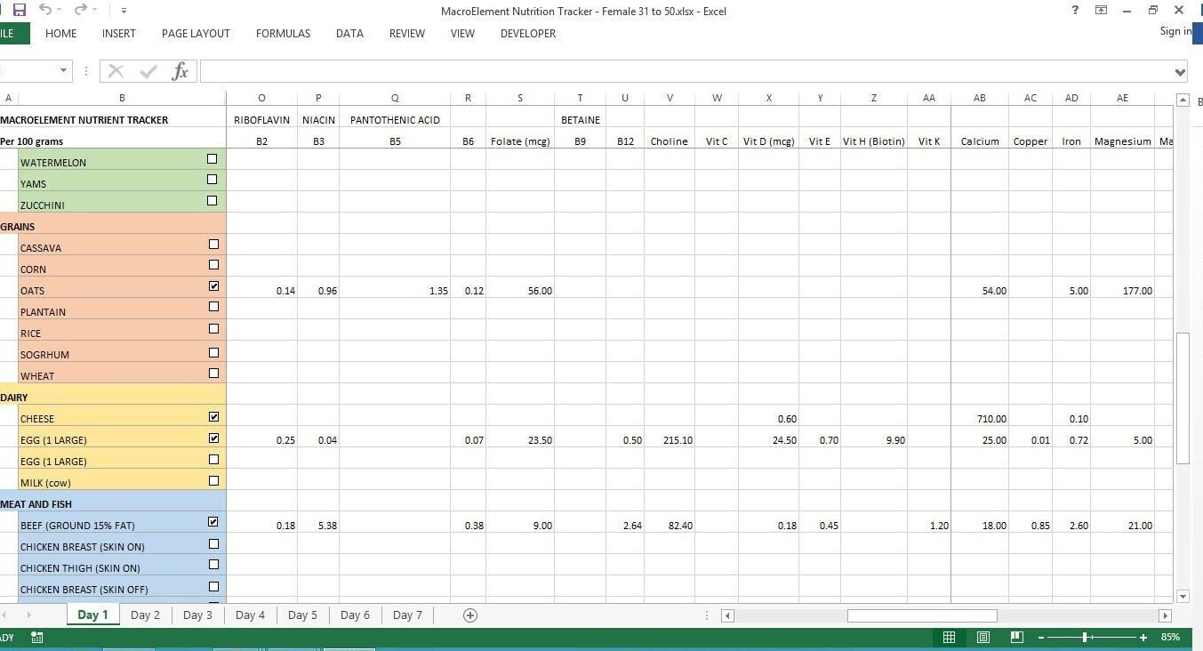
Task: Zoom out using the minus button
Action: point(1041,638)
